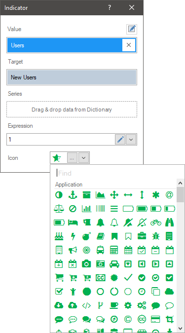
Task: Choose the briefcase icon
Action: (142, 236)
